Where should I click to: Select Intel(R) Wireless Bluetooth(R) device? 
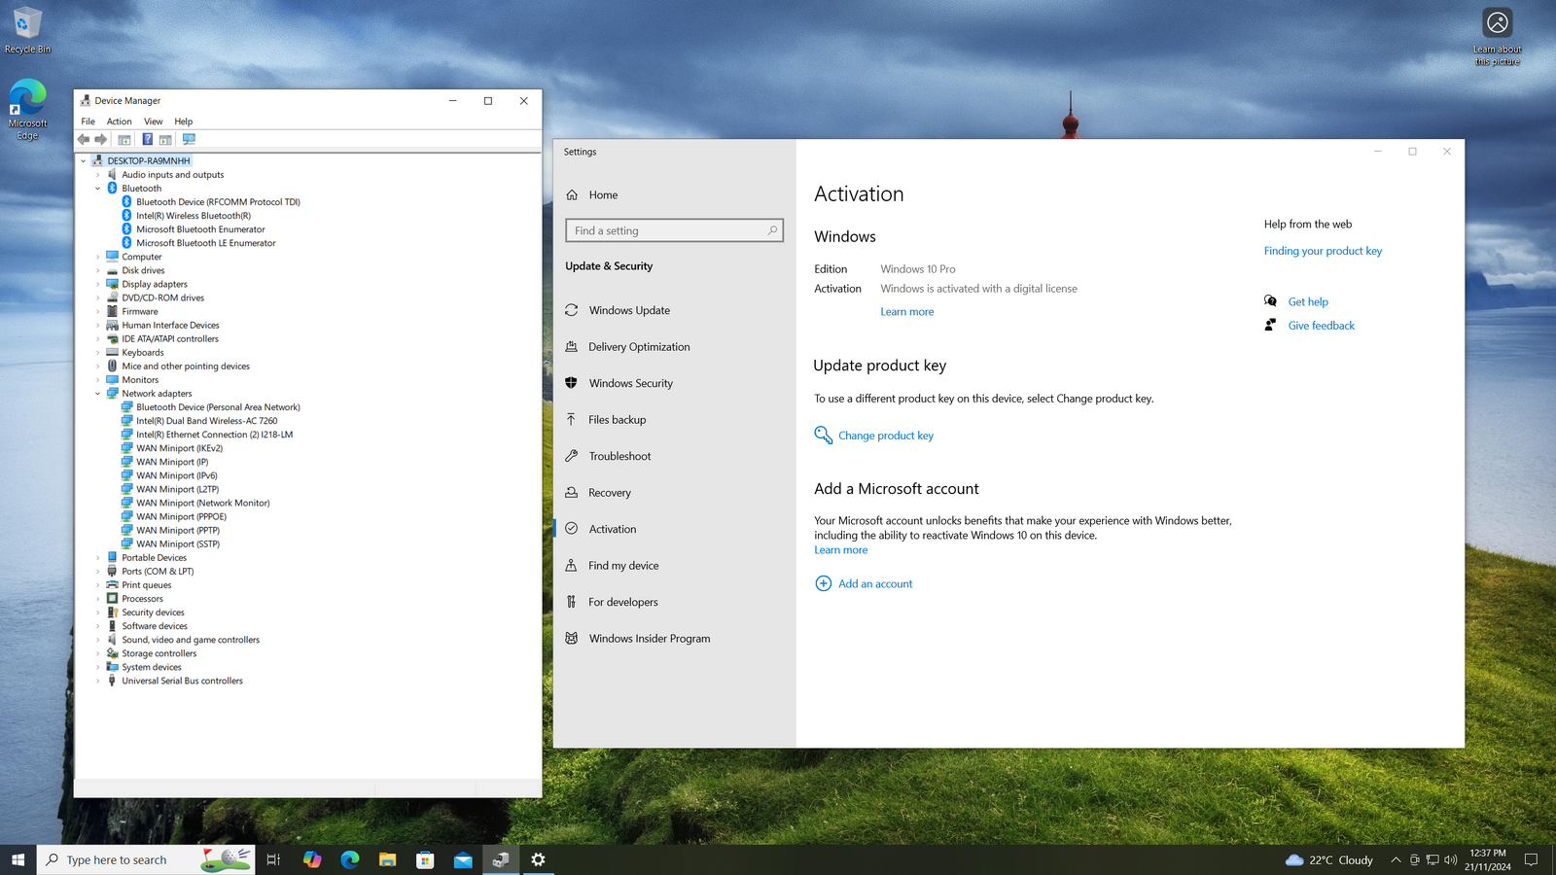(193, 216)
